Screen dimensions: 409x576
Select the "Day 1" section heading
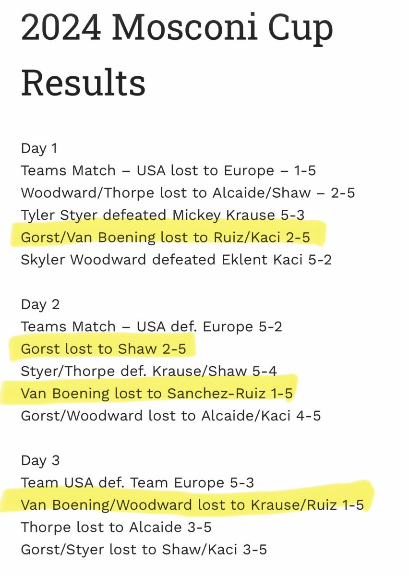click(39, 148)
